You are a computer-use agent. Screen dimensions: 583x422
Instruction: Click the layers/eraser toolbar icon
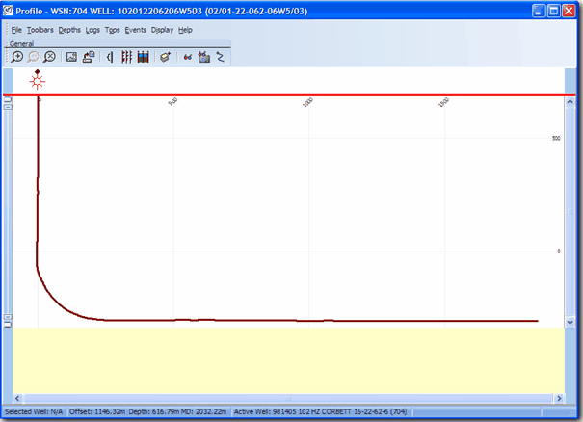pyautogui.click(x=165, y=57)
